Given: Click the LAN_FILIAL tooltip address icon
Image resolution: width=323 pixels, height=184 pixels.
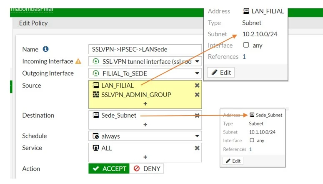Looking at the screenshot, I should click(246, 11).
